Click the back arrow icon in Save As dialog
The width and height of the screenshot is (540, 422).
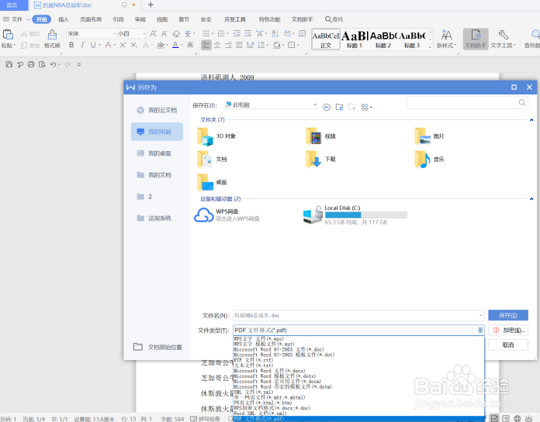pyautogui.click(x=327, y=107)
